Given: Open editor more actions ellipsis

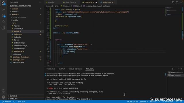Looking at the screenshot, I should tap(181, 2).
